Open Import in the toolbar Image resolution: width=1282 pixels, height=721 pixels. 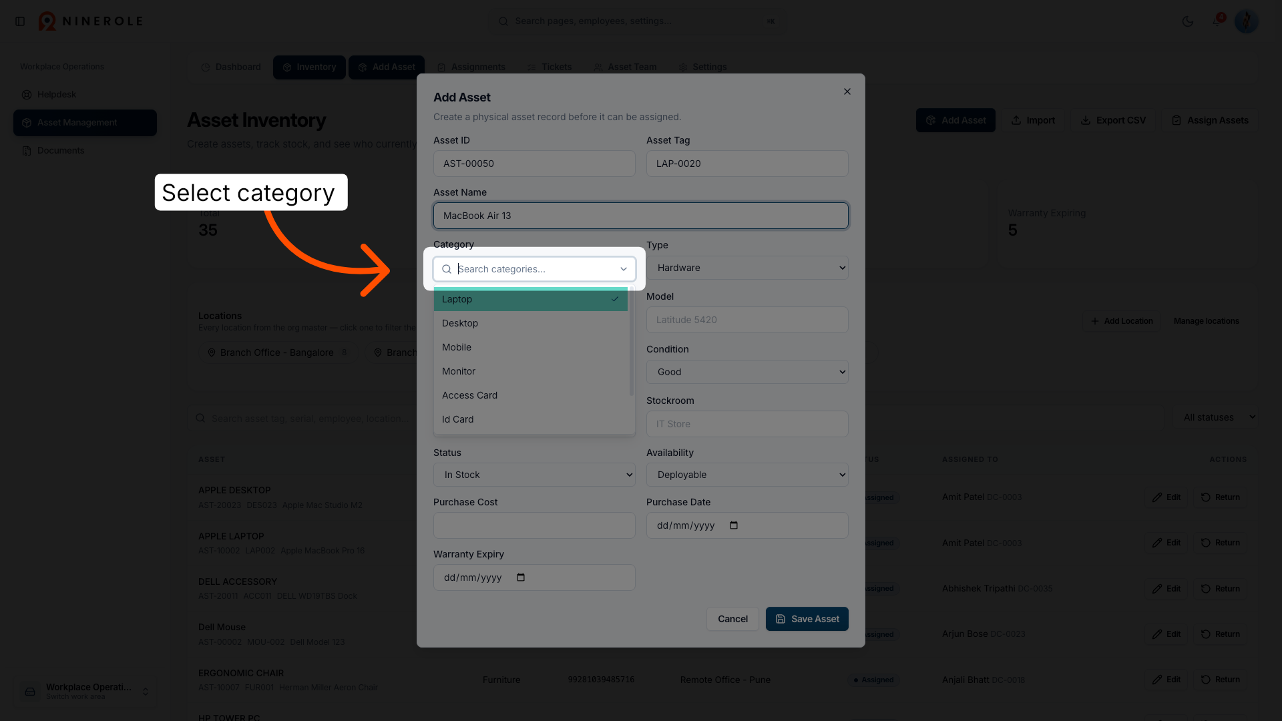[1033, 120]
